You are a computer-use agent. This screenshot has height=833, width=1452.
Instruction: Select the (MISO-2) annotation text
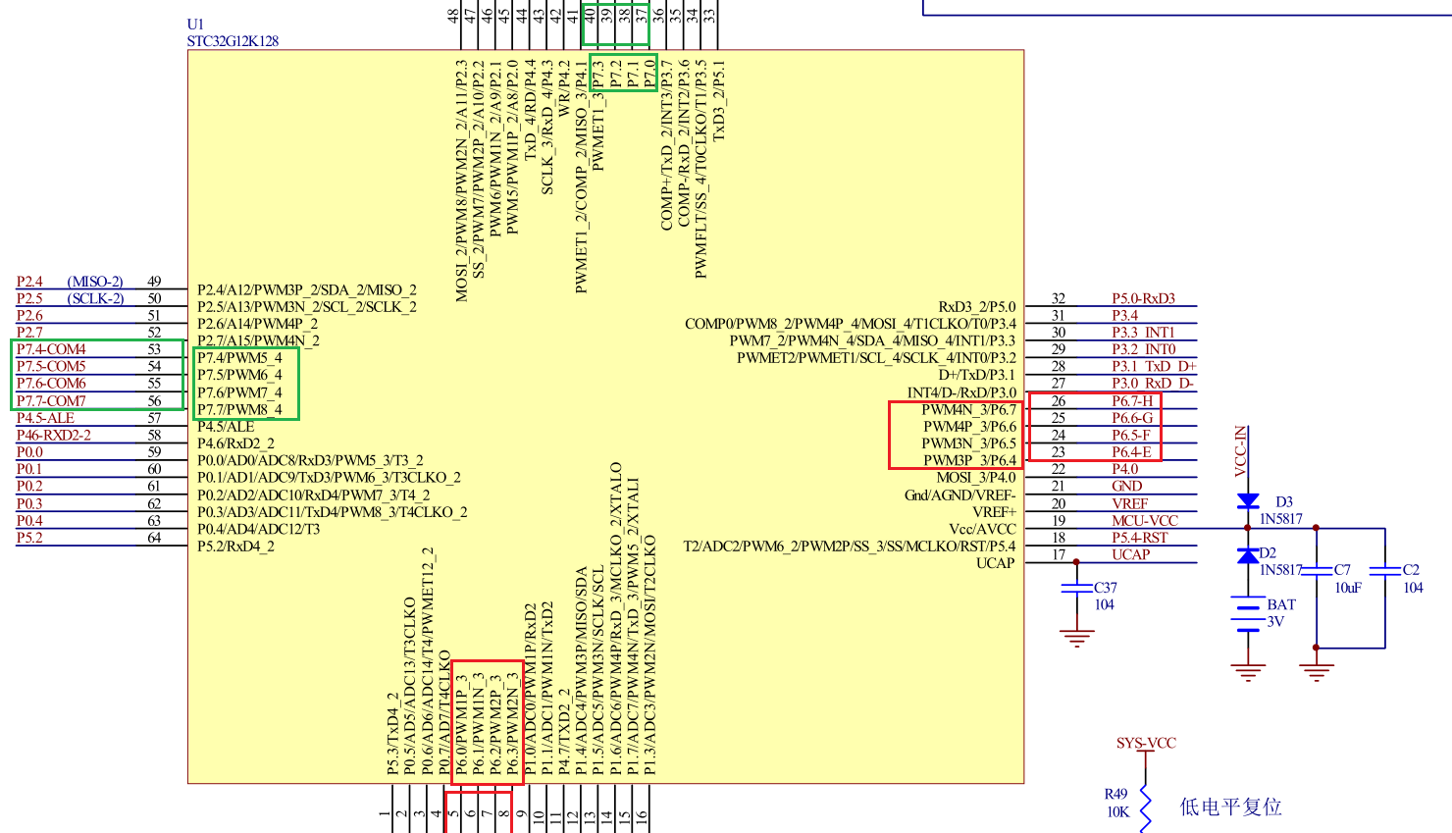coord(95,282)
